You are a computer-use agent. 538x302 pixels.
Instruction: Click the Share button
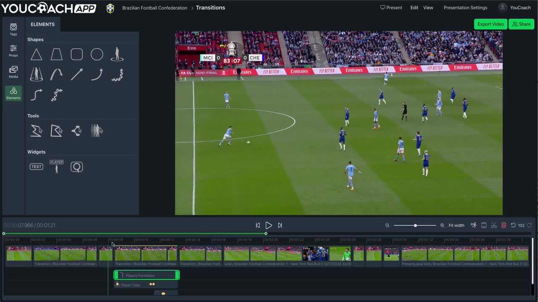(x=521, y=24)
